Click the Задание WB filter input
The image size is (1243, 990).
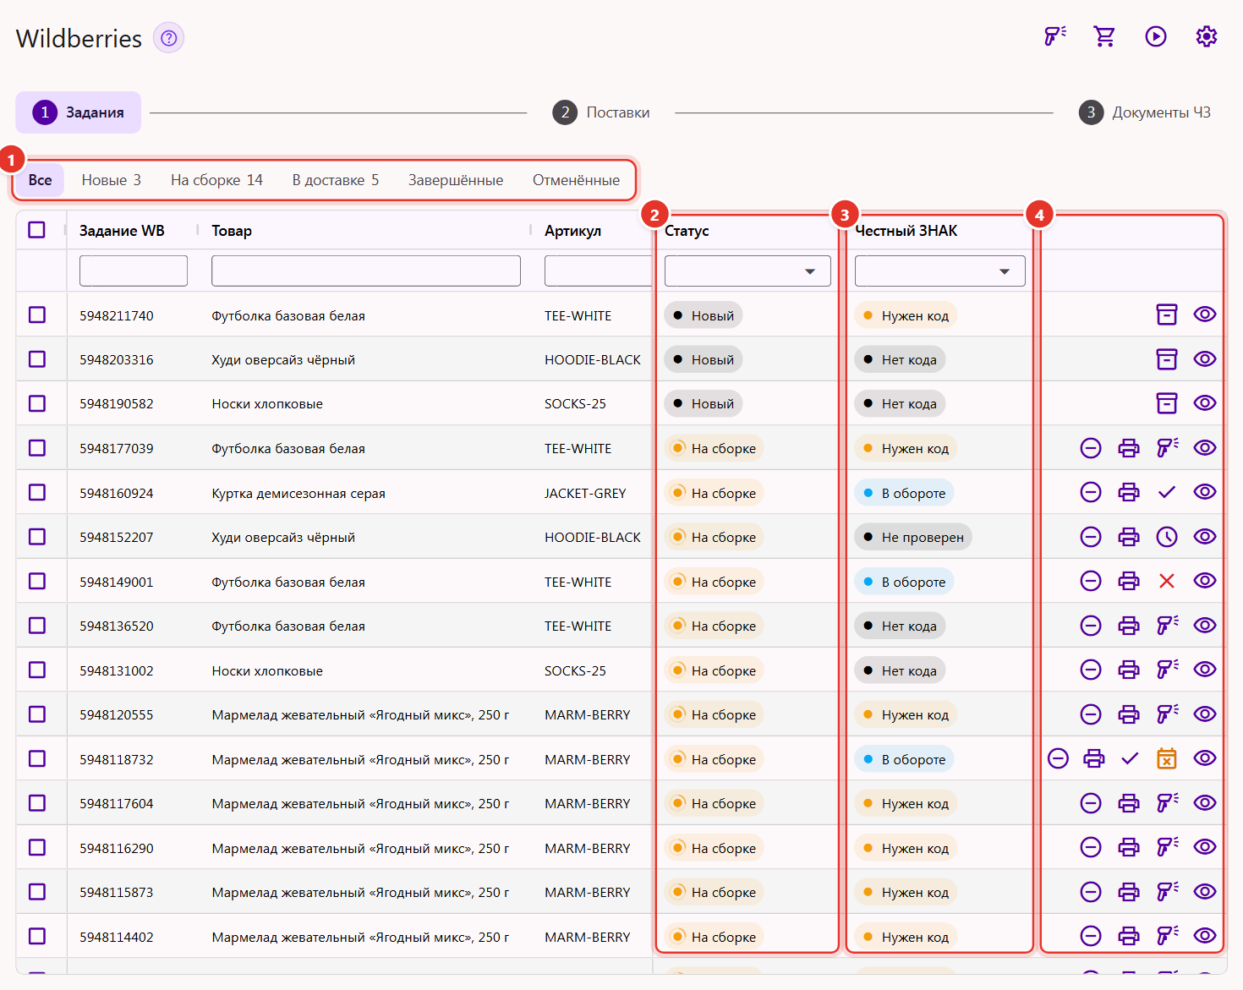[134, 271]
